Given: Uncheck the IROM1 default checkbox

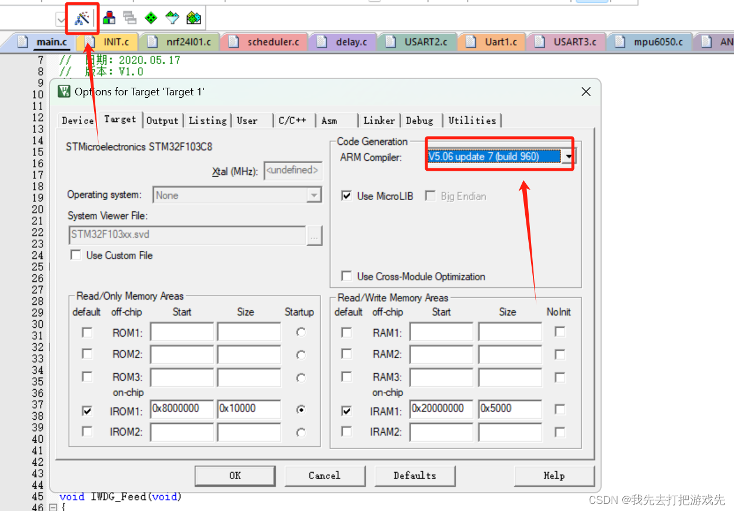Looking at the screenshot, I should [x=87, y=410].
